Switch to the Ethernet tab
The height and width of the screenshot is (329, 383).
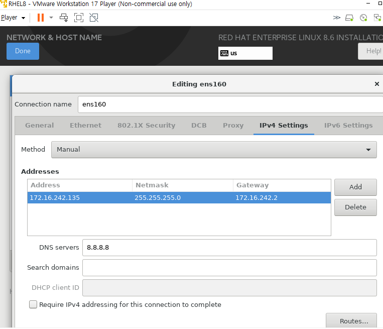[85, 126]
